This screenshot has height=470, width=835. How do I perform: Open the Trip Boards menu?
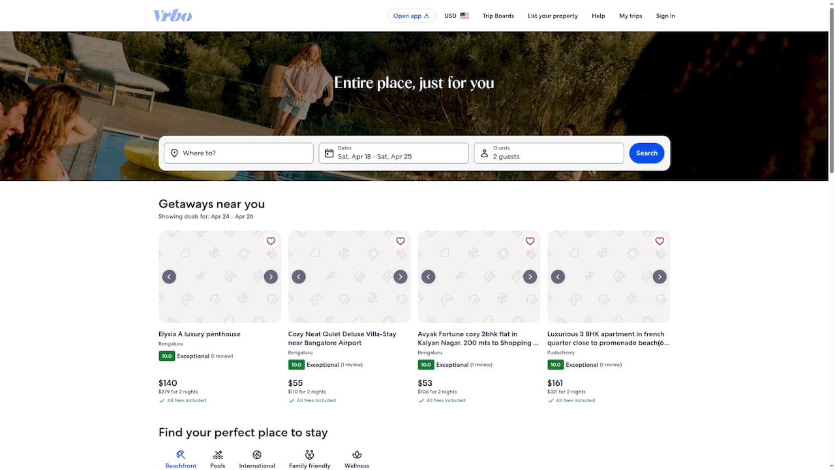coord(498,15)
